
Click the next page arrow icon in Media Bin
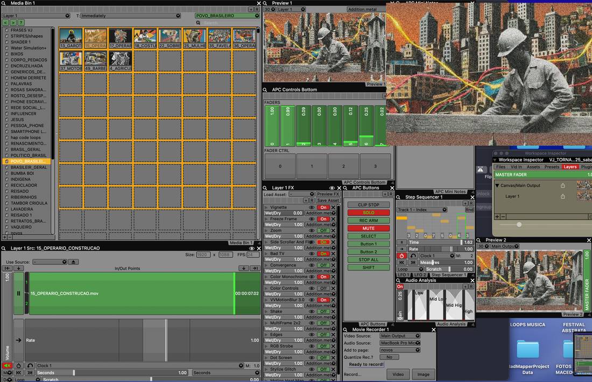pyautogui.click(x=13, y=23)
